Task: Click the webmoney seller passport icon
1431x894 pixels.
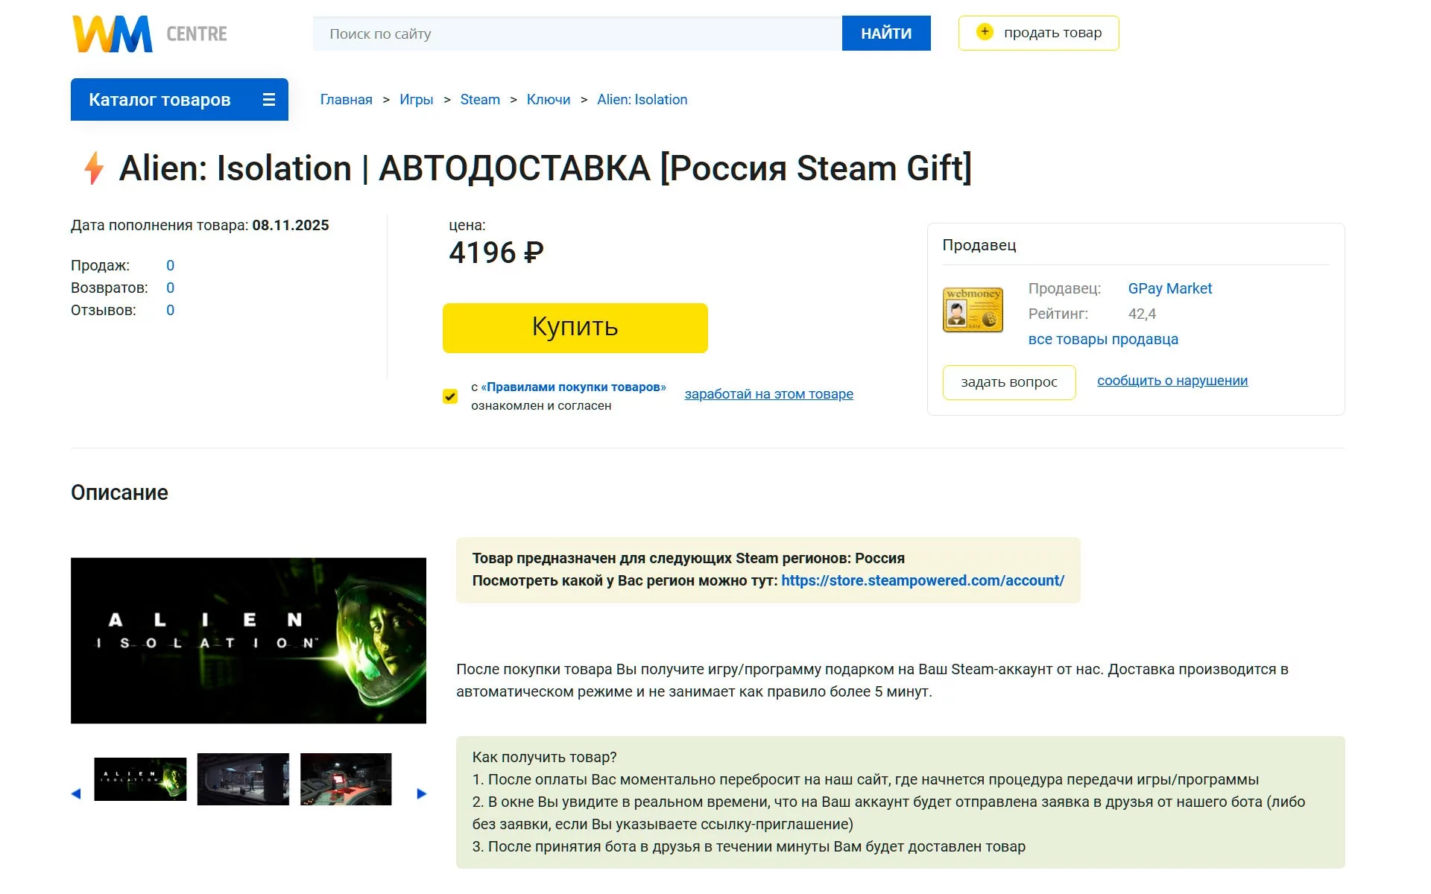Action: 973,310
